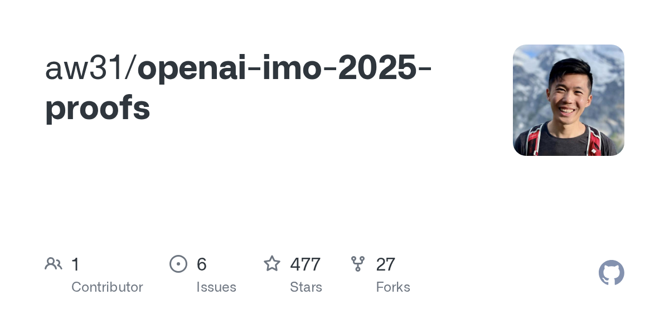Click the fork count "27"
Viewport: 669px width, 334px height.
[x=386, y=264]
